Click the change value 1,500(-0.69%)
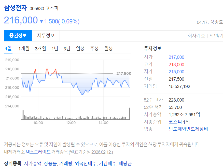Image resolution: width=223 pixels, height=168 pixels. coord(62,21)
